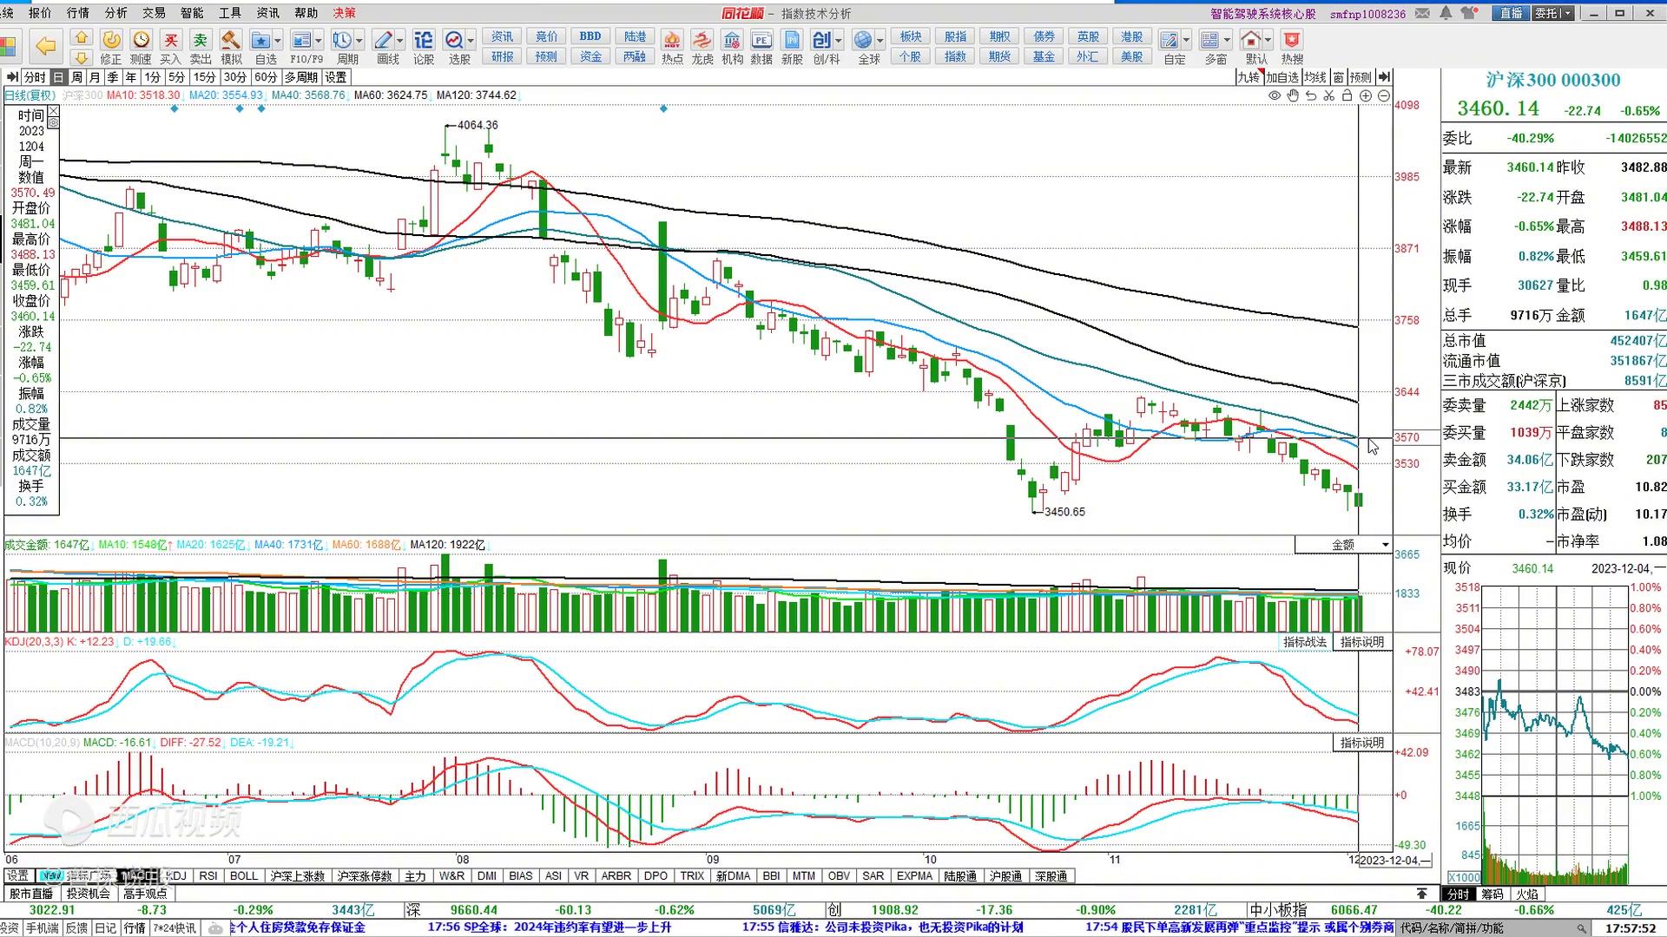Click the MA10 red legend label
Screen dimensions: 1667x937
[143, 95]
